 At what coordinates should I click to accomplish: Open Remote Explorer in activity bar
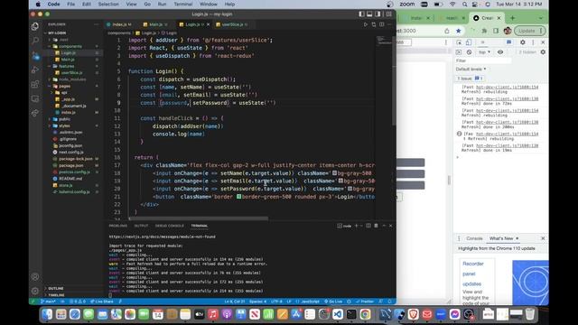pyautogui.click(x=35, y=98)
